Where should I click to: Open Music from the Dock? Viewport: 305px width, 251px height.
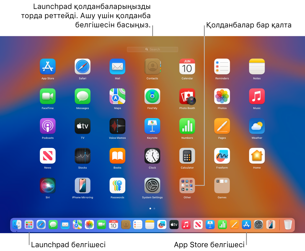click(x=186, y=225)
